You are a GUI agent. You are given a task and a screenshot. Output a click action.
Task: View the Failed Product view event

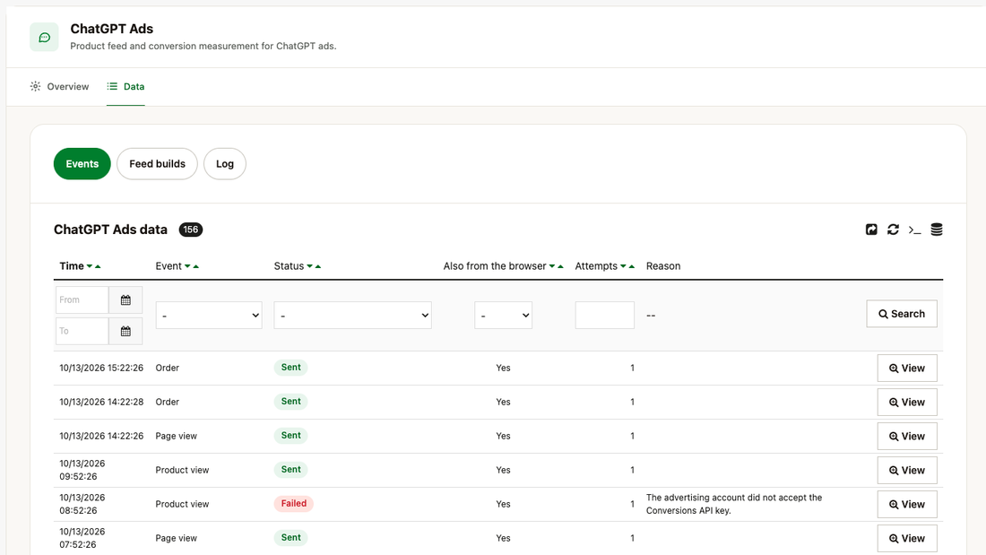click(x=907, y=504)
